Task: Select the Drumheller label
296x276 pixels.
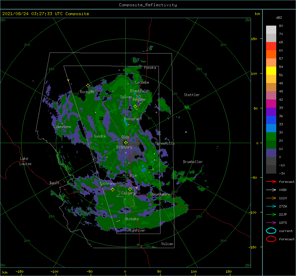Action: tap(192, 162)
